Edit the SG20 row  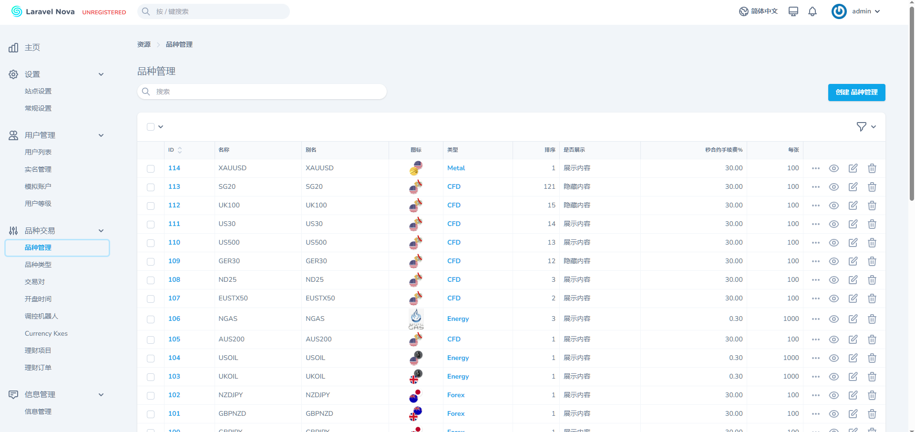click(853, 187)
